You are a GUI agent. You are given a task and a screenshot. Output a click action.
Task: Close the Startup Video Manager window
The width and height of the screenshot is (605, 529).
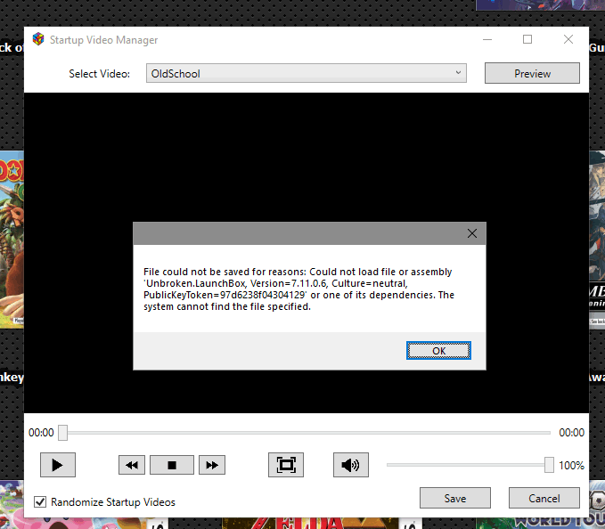pyautogui.click(x=568, y=39)
